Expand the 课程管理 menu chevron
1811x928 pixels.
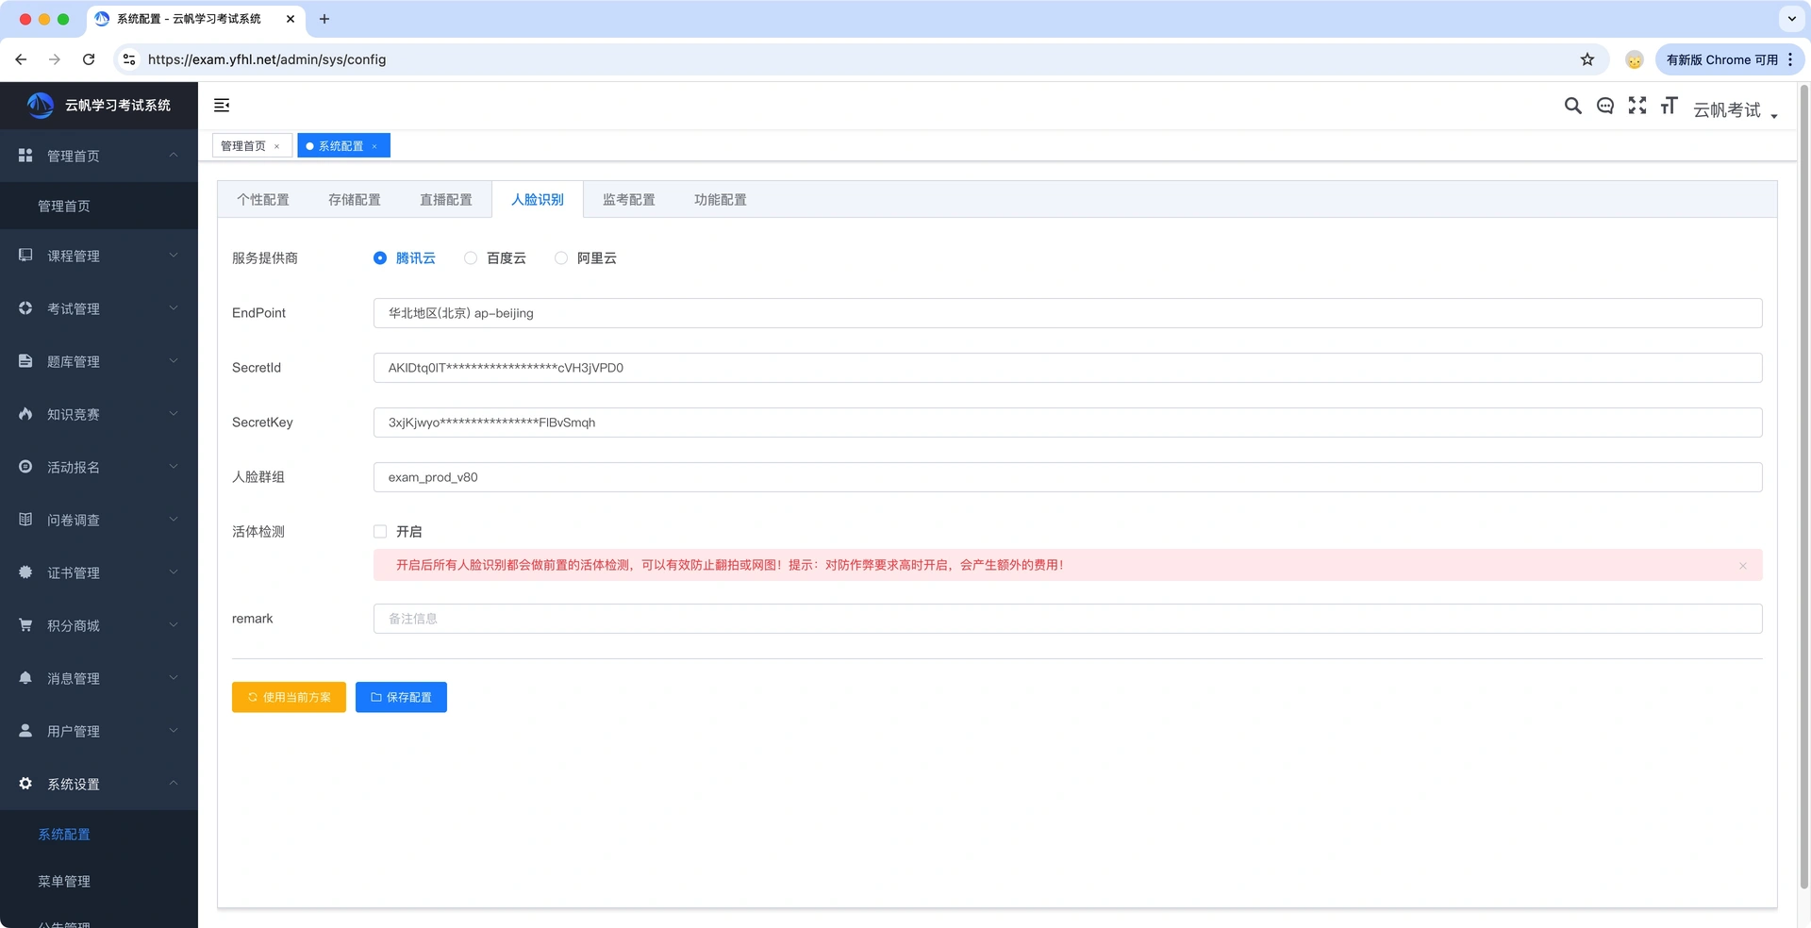pyautogui.click(x=174, y=256)
